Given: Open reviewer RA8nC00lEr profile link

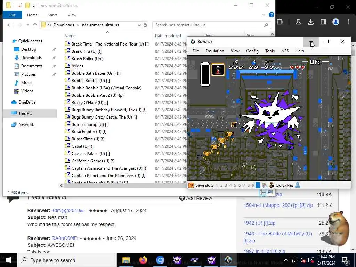Looking at the screenshot, I should coord(65,238).
